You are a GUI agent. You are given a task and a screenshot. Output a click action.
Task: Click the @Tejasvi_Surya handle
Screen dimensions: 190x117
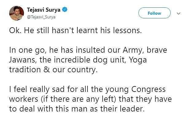coord(41,17)
